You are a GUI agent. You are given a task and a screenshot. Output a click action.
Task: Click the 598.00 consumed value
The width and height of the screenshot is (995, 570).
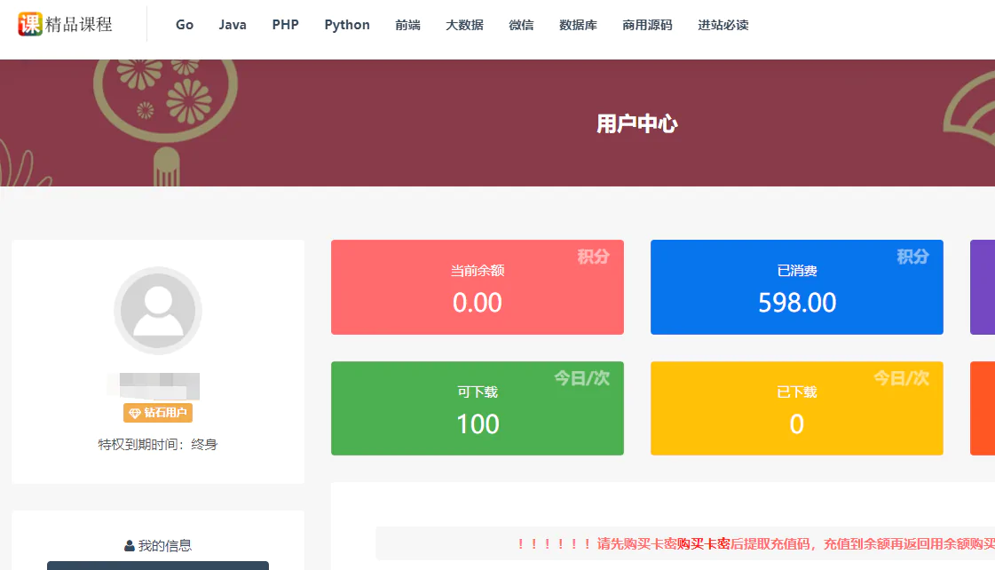797,303
